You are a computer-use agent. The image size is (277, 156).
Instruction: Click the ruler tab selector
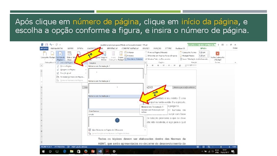41,66
